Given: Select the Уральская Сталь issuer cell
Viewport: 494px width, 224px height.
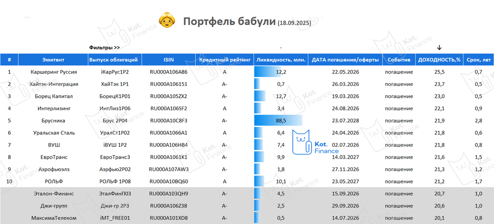Looking at the screenshot, I should [54, 133].
